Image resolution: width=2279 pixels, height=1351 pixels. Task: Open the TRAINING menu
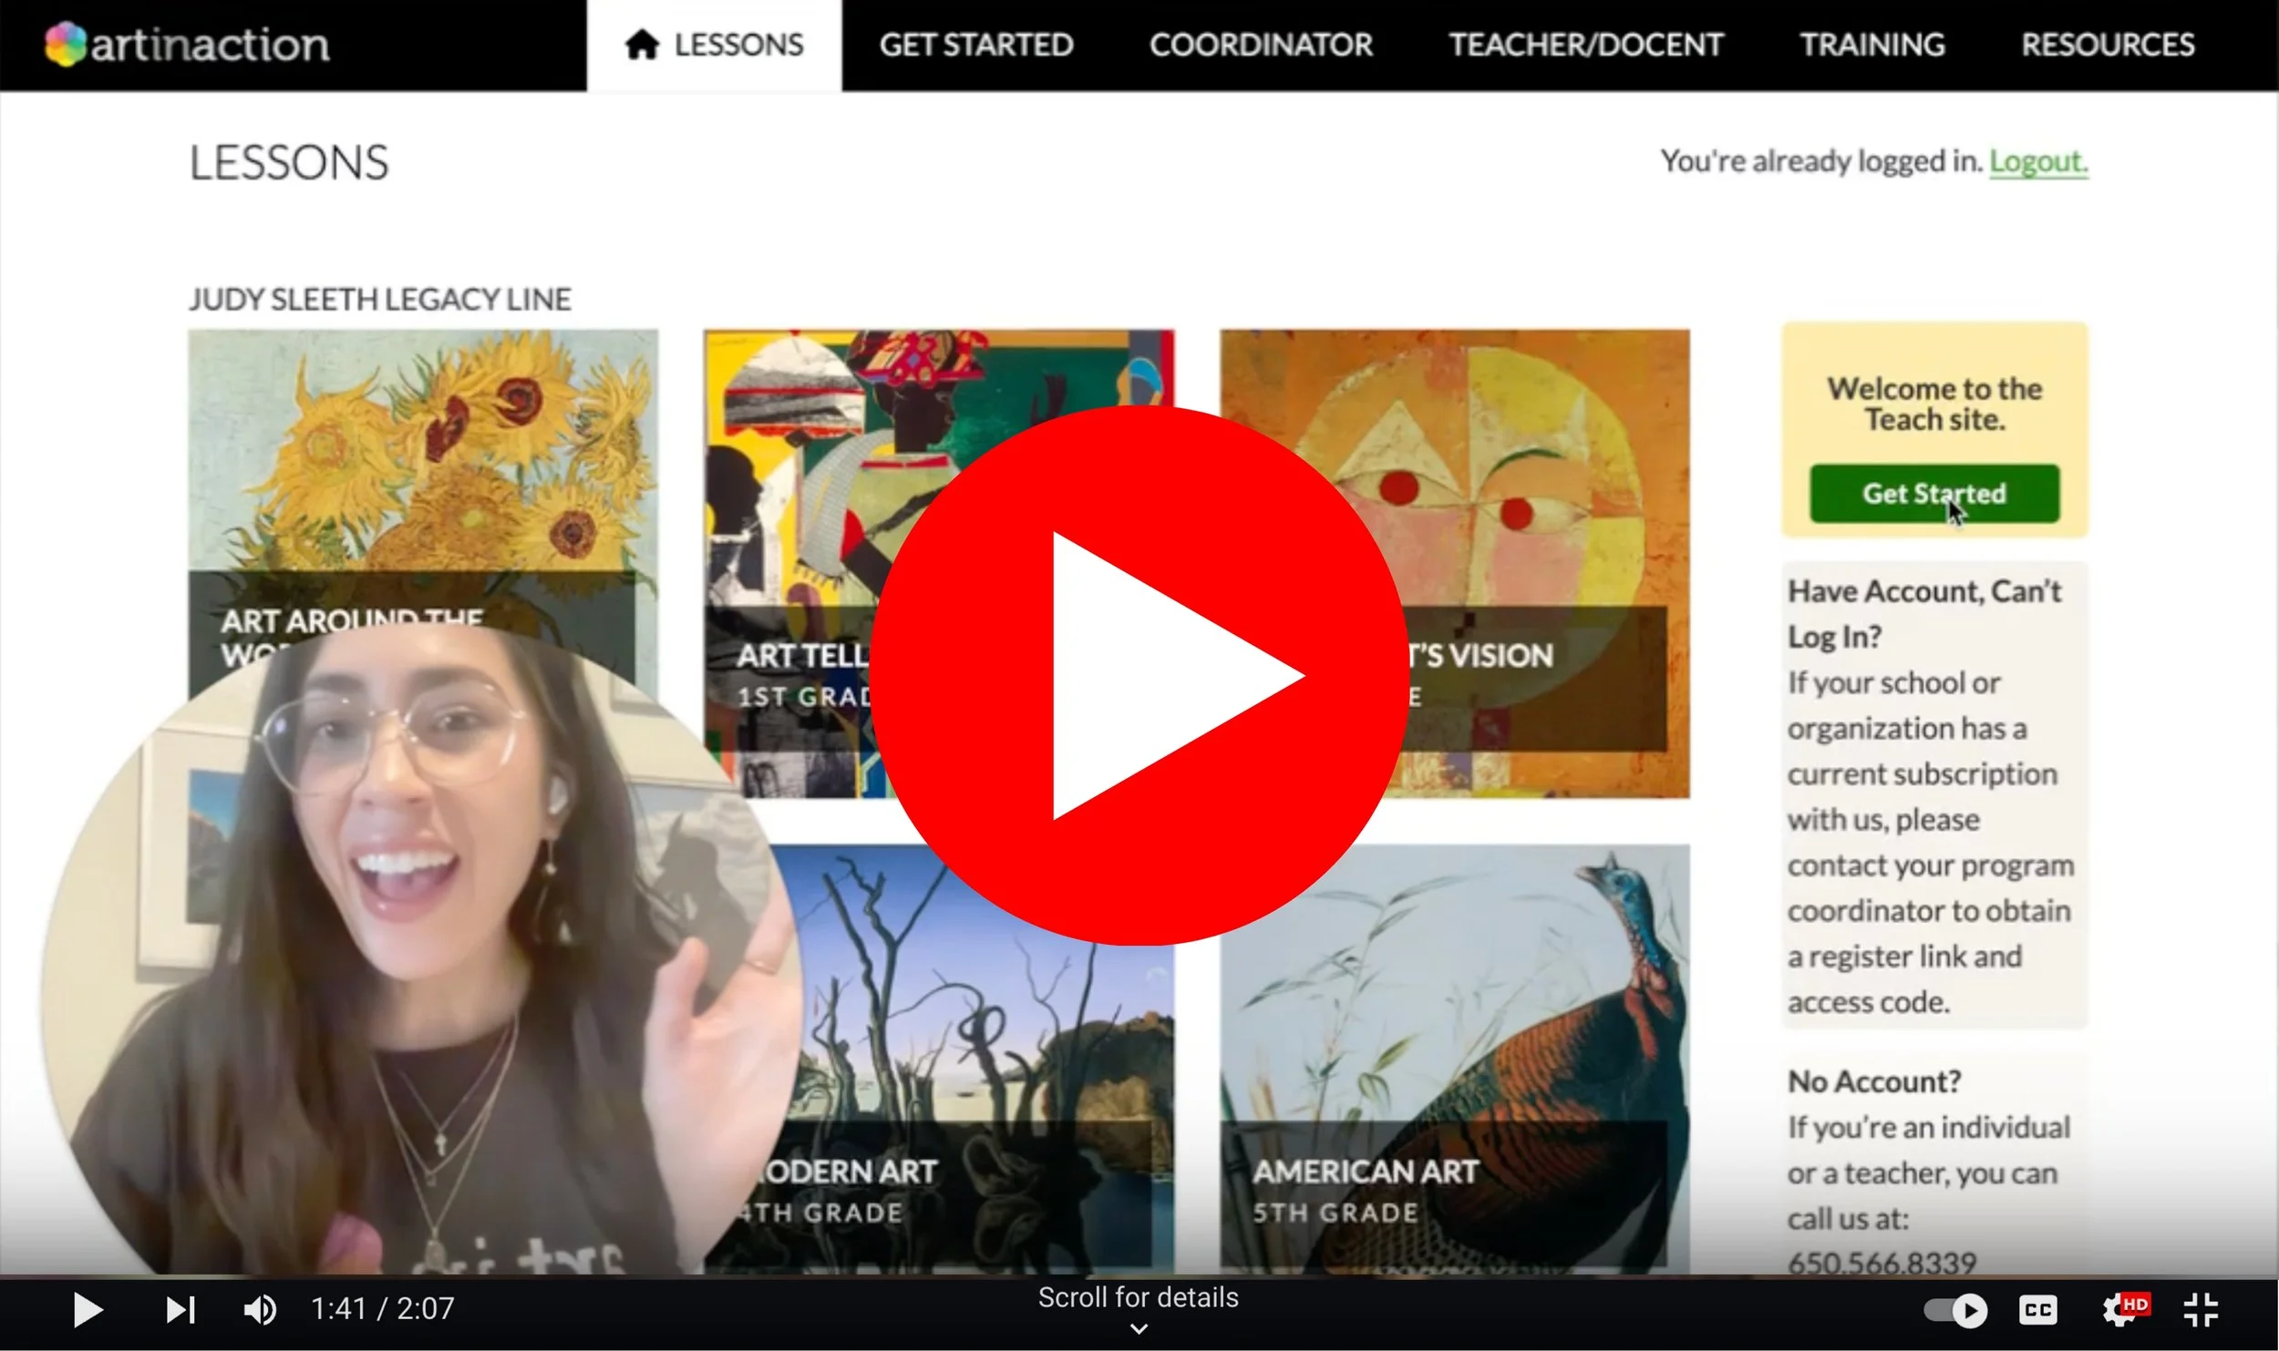pyautogui.click(x=1872, y=45)
